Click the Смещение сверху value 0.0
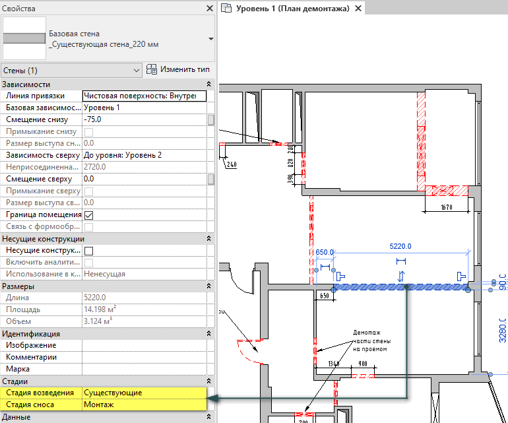 tap(144, 179)
